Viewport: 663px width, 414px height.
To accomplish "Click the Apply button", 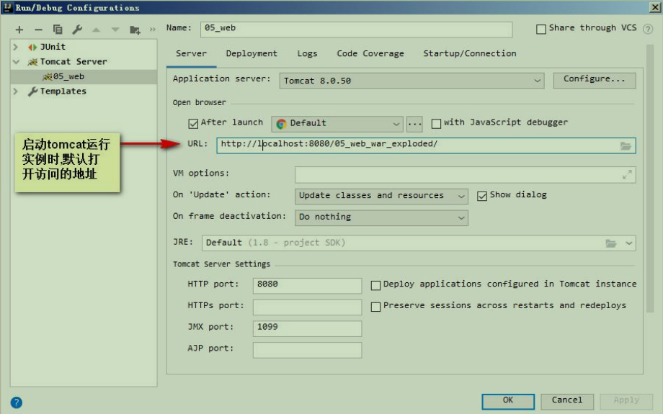I will tap(626, 401).
